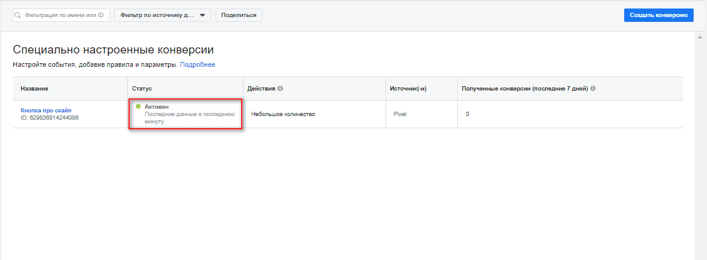The image size is (707, 260).
Task: Select the Активен status text
Action: click(157, 106)
